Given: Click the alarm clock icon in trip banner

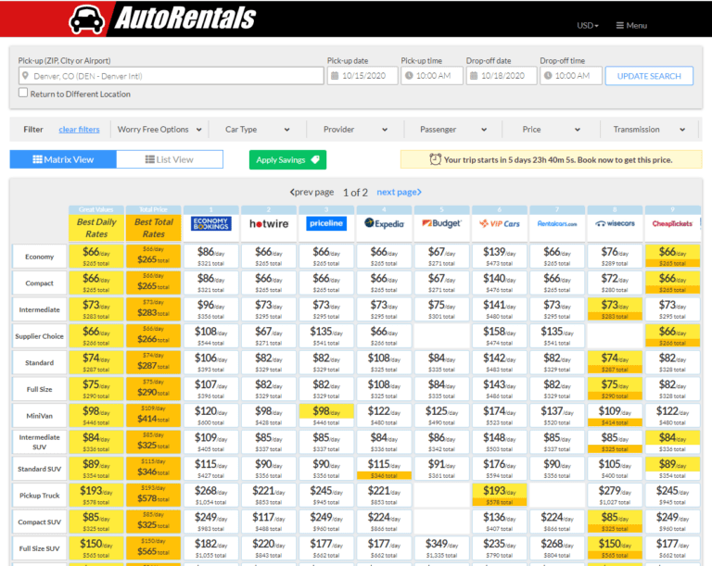Looking at the screenshot, I should (435, 159).
